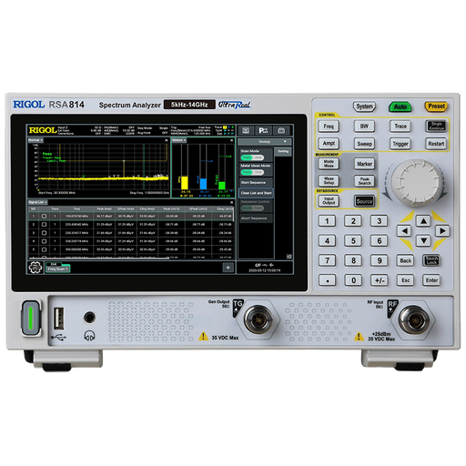Click the Signal List horizontal scrollbar
The height and width of the screenshot is (466, 466).
[99, 258]
